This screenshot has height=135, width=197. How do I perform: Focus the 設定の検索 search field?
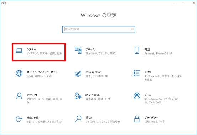tap(99, 29)
